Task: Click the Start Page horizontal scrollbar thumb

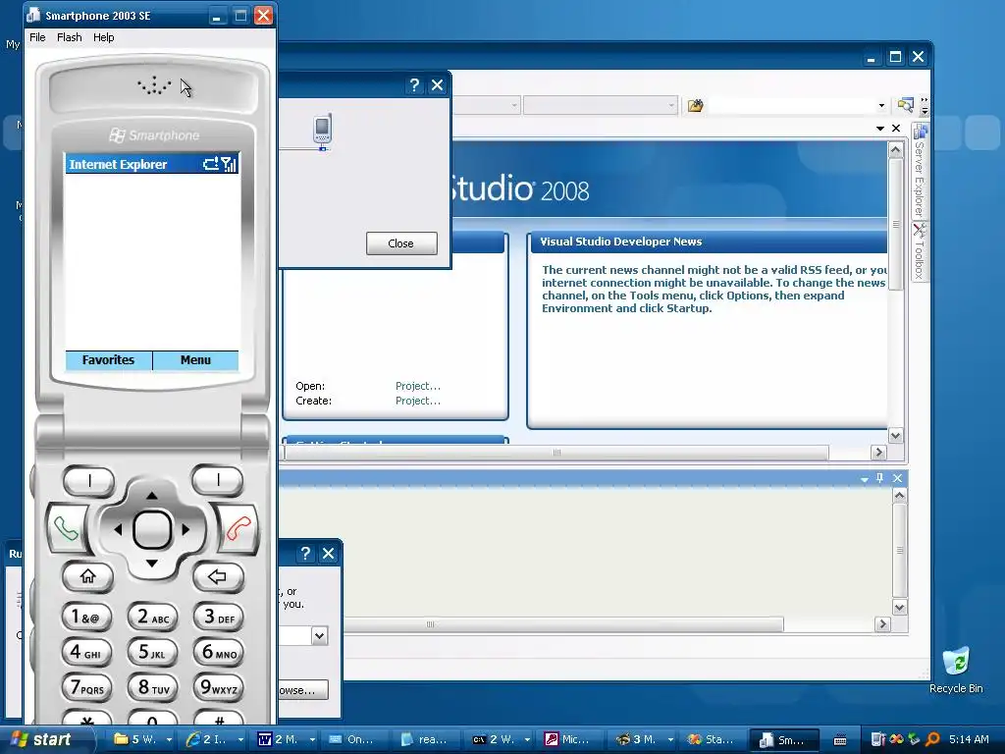Action: [556, 453]
